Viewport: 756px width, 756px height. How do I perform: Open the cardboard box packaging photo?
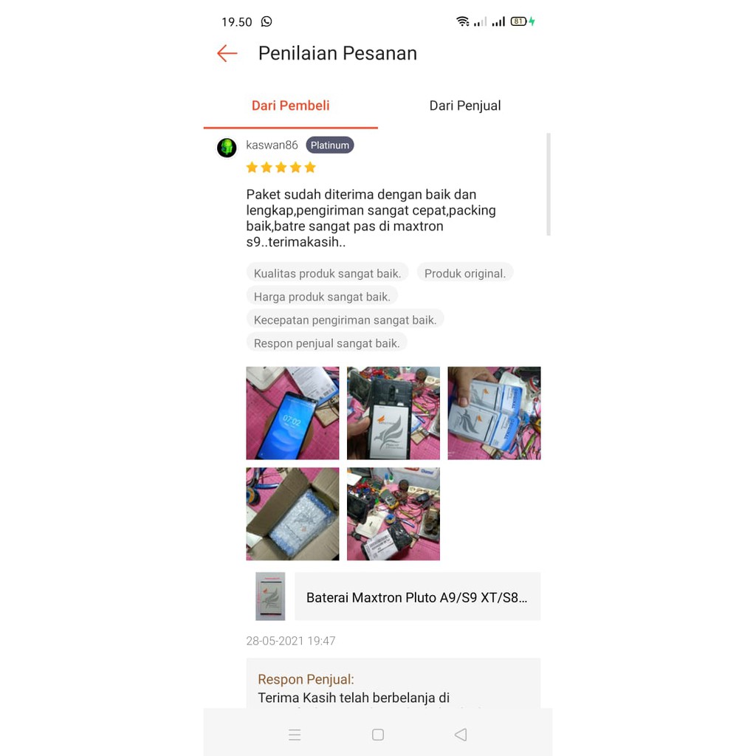292,514
